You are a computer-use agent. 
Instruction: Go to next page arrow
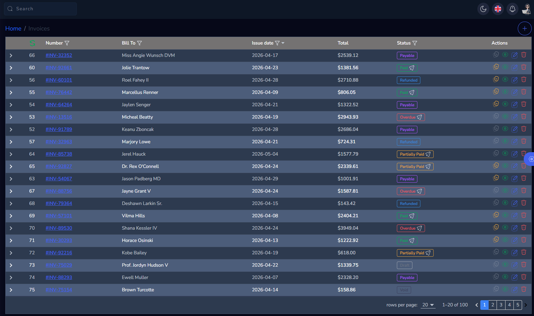(x=526, y=305)
